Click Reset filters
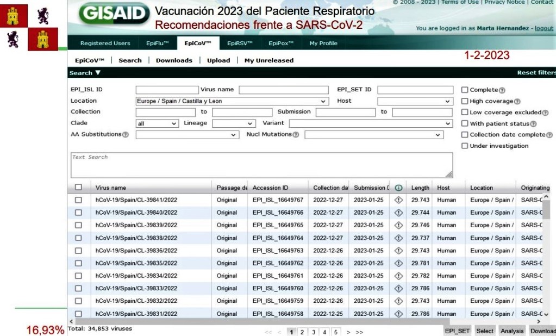The width and height of the screenshot is (556, 336). point(536,72)
